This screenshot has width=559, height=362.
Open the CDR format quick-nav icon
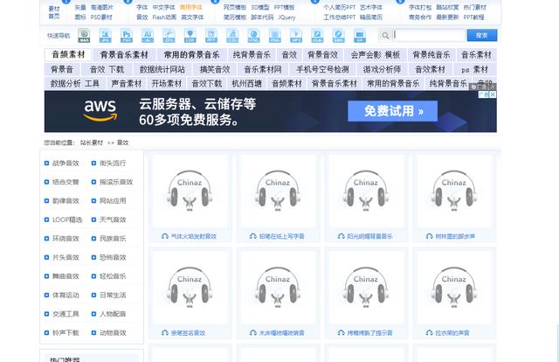pos(190,36)
